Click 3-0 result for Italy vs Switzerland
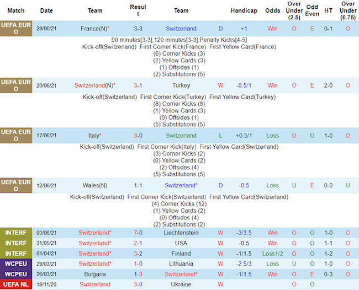 click(x=138, y=136)
